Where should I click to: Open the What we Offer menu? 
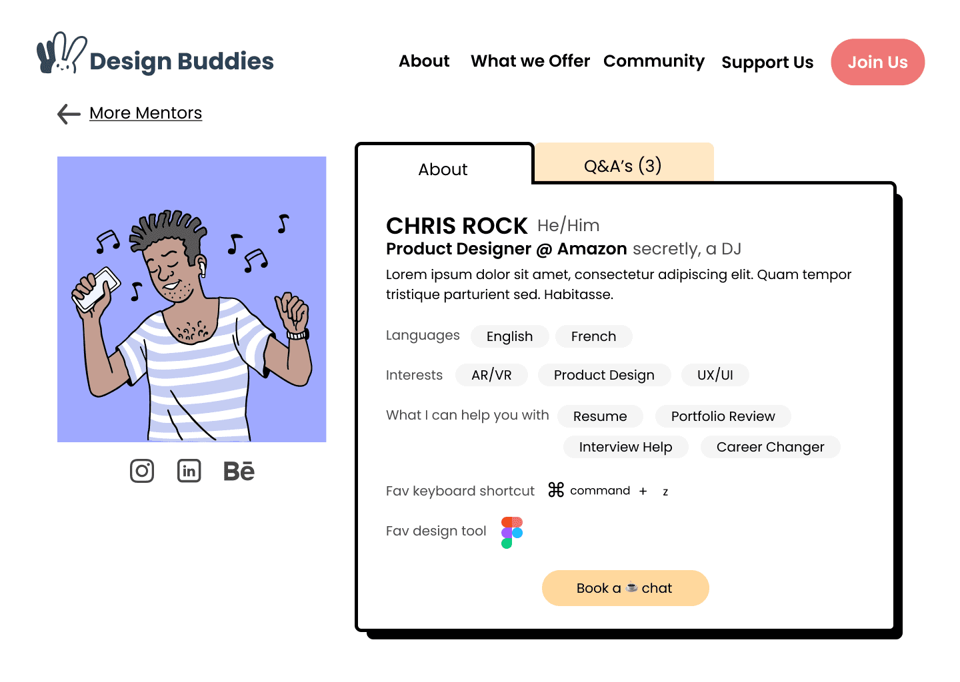pyautogui.click(x=530, y=61)
